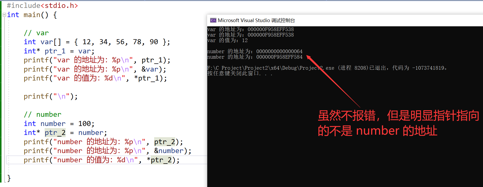Click 'Microsoft Visual Studio 调试控制台' title text
Screen dimensions: 483x187
pyautogui.click(x=256, y=20)
